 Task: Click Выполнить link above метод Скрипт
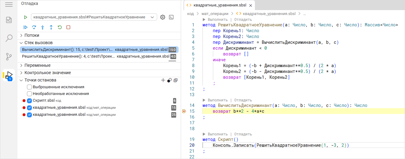218,134
